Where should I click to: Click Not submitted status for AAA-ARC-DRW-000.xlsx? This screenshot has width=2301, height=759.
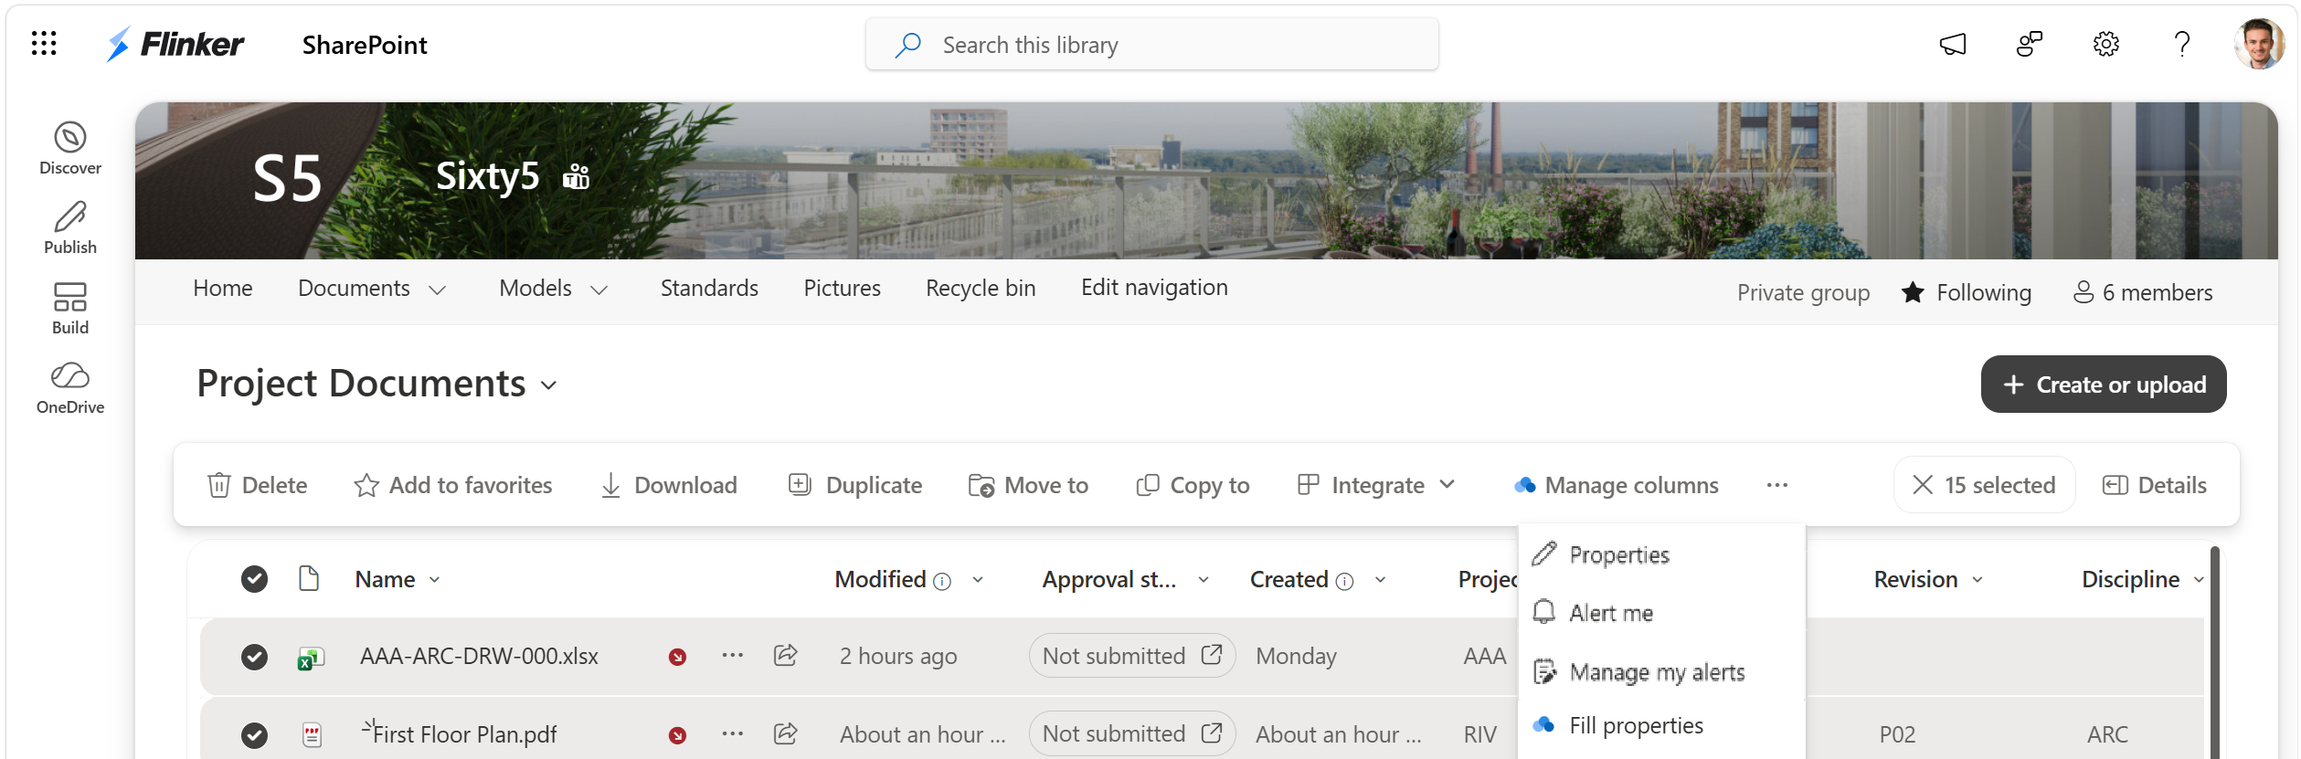coord(1132,656)
